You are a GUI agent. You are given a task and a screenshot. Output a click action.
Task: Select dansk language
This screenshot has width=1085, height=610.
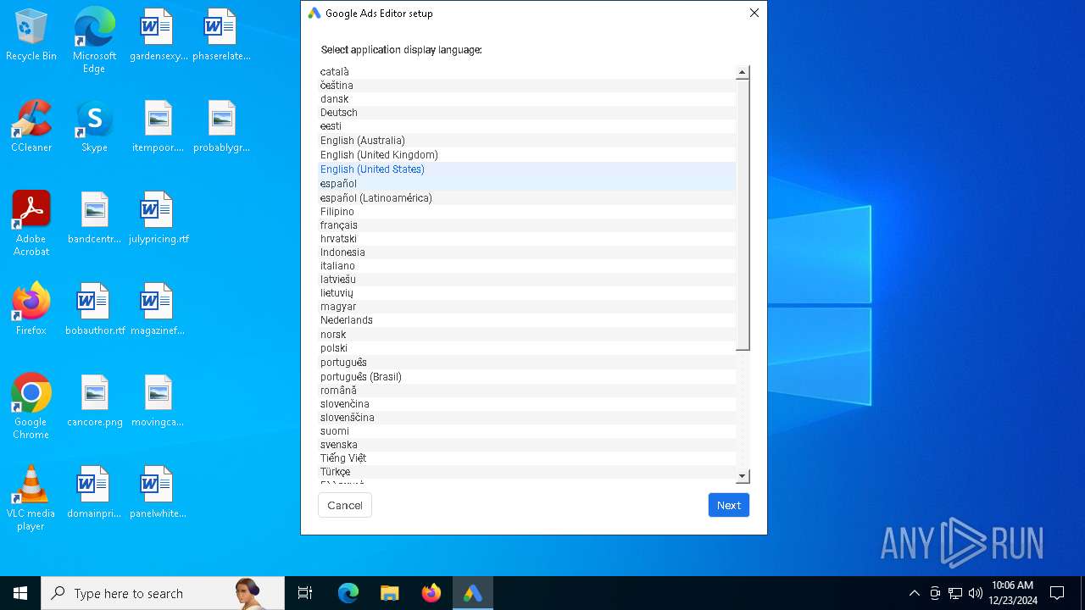coord(527,99)
